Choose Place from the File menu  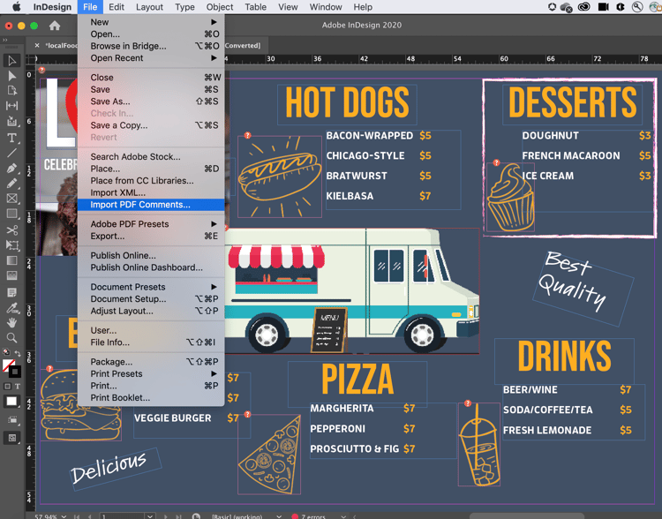tap(151, 169)
